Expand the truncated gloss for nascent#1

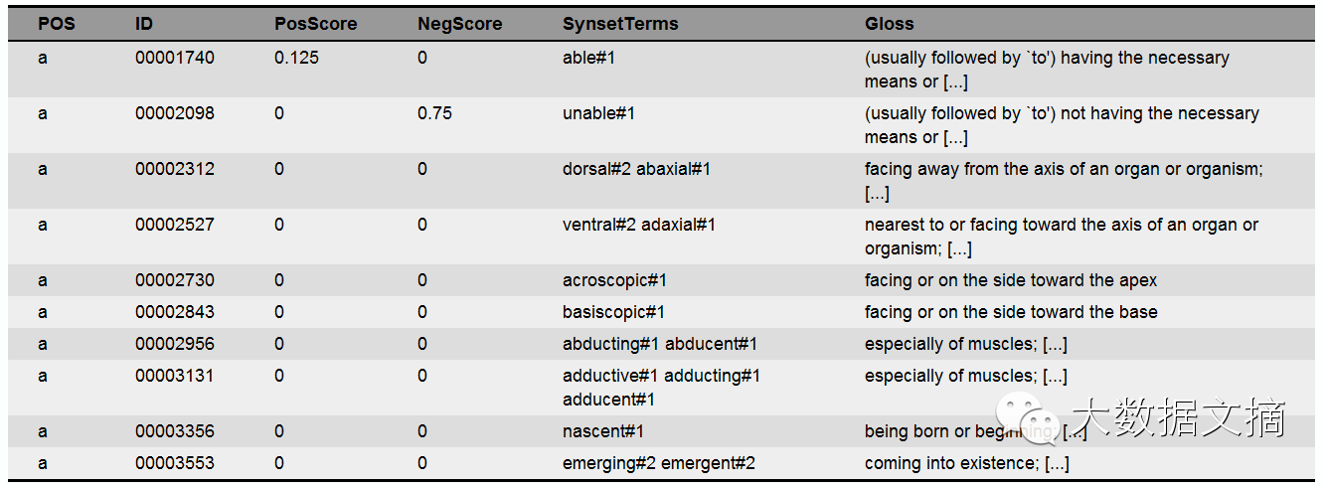(x=1075, y=432)
